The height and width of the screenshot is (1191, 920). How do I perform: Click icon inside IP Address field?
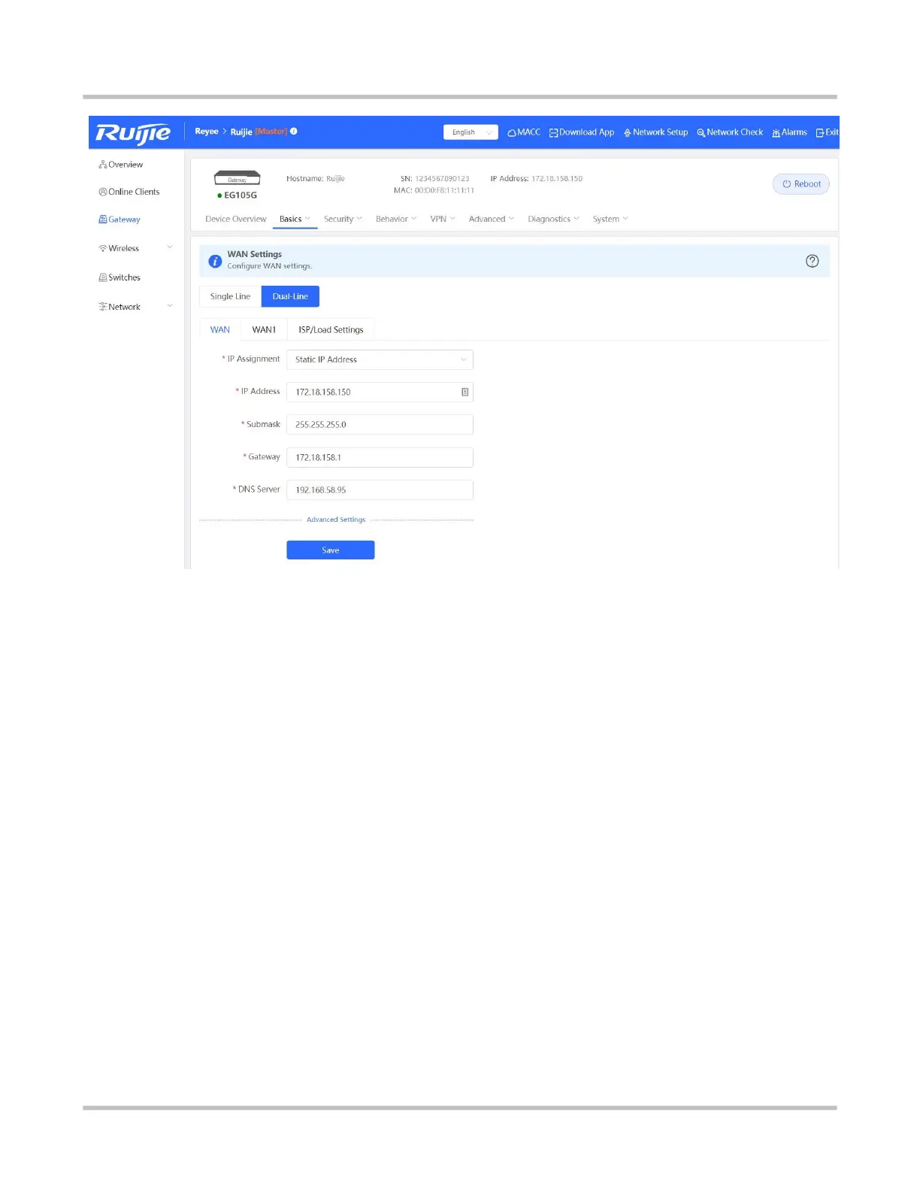(465, 392)
